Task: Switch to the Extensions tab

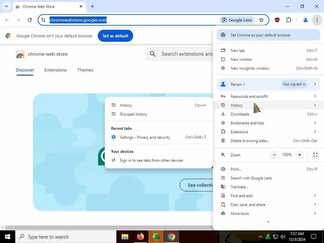Action: (55, 70)
